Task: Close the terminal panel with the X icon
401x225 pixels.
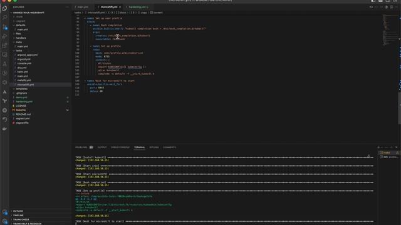Action: point(397,147)
